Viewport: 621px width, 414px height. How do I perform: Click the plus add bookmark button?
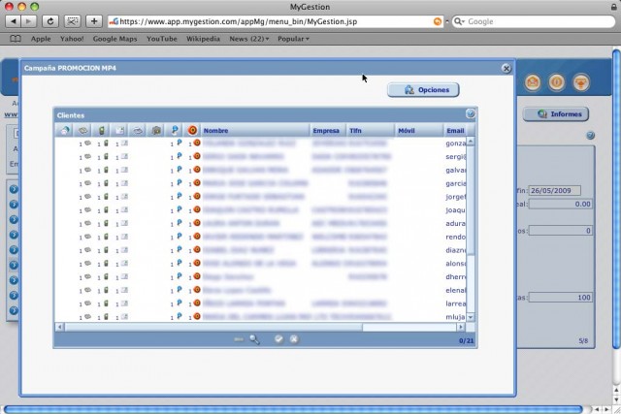click(x=94, y=21)
